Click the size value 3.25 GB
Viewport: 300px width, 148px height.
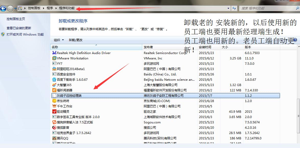tap(235, 58)
